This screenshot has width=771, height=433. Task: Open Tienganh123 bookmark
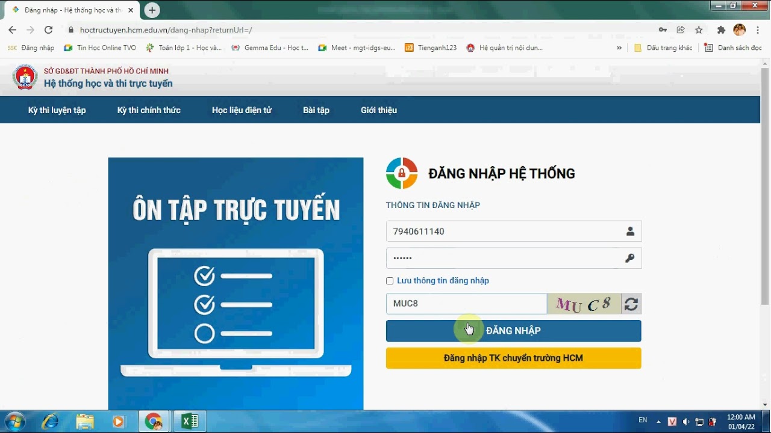click(x=431, y=48)
